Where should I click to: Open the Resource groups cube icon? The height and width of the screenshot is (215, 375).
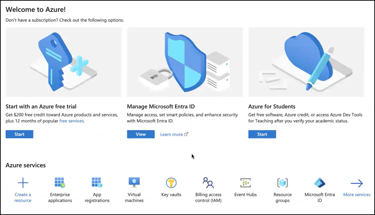click(282, 183)
